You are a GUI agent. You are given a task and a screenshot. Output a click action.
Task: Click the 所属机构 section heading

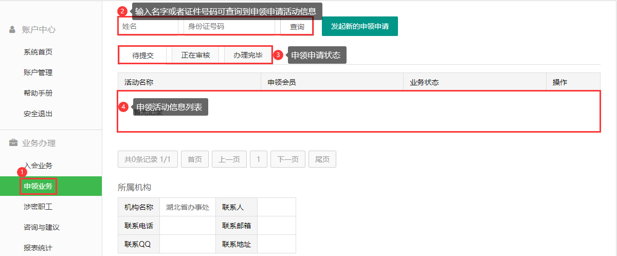pyautogui.click(x=135, y=188)
